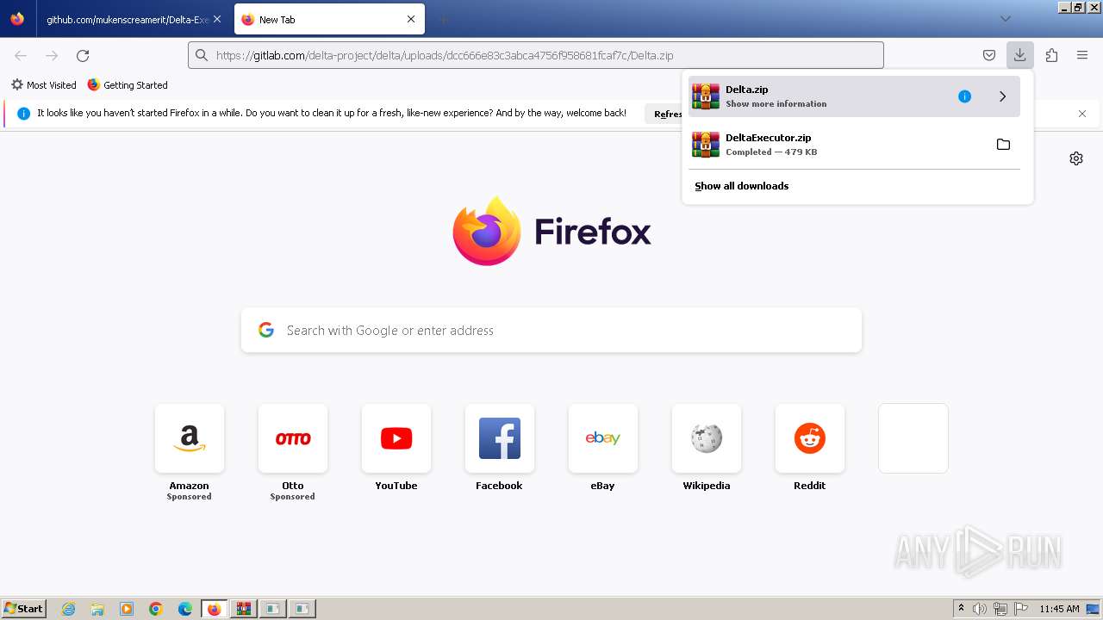1103x620 pixels.
Task: Open the Firefox View pinned icon
Action: [x=17, y=19]
